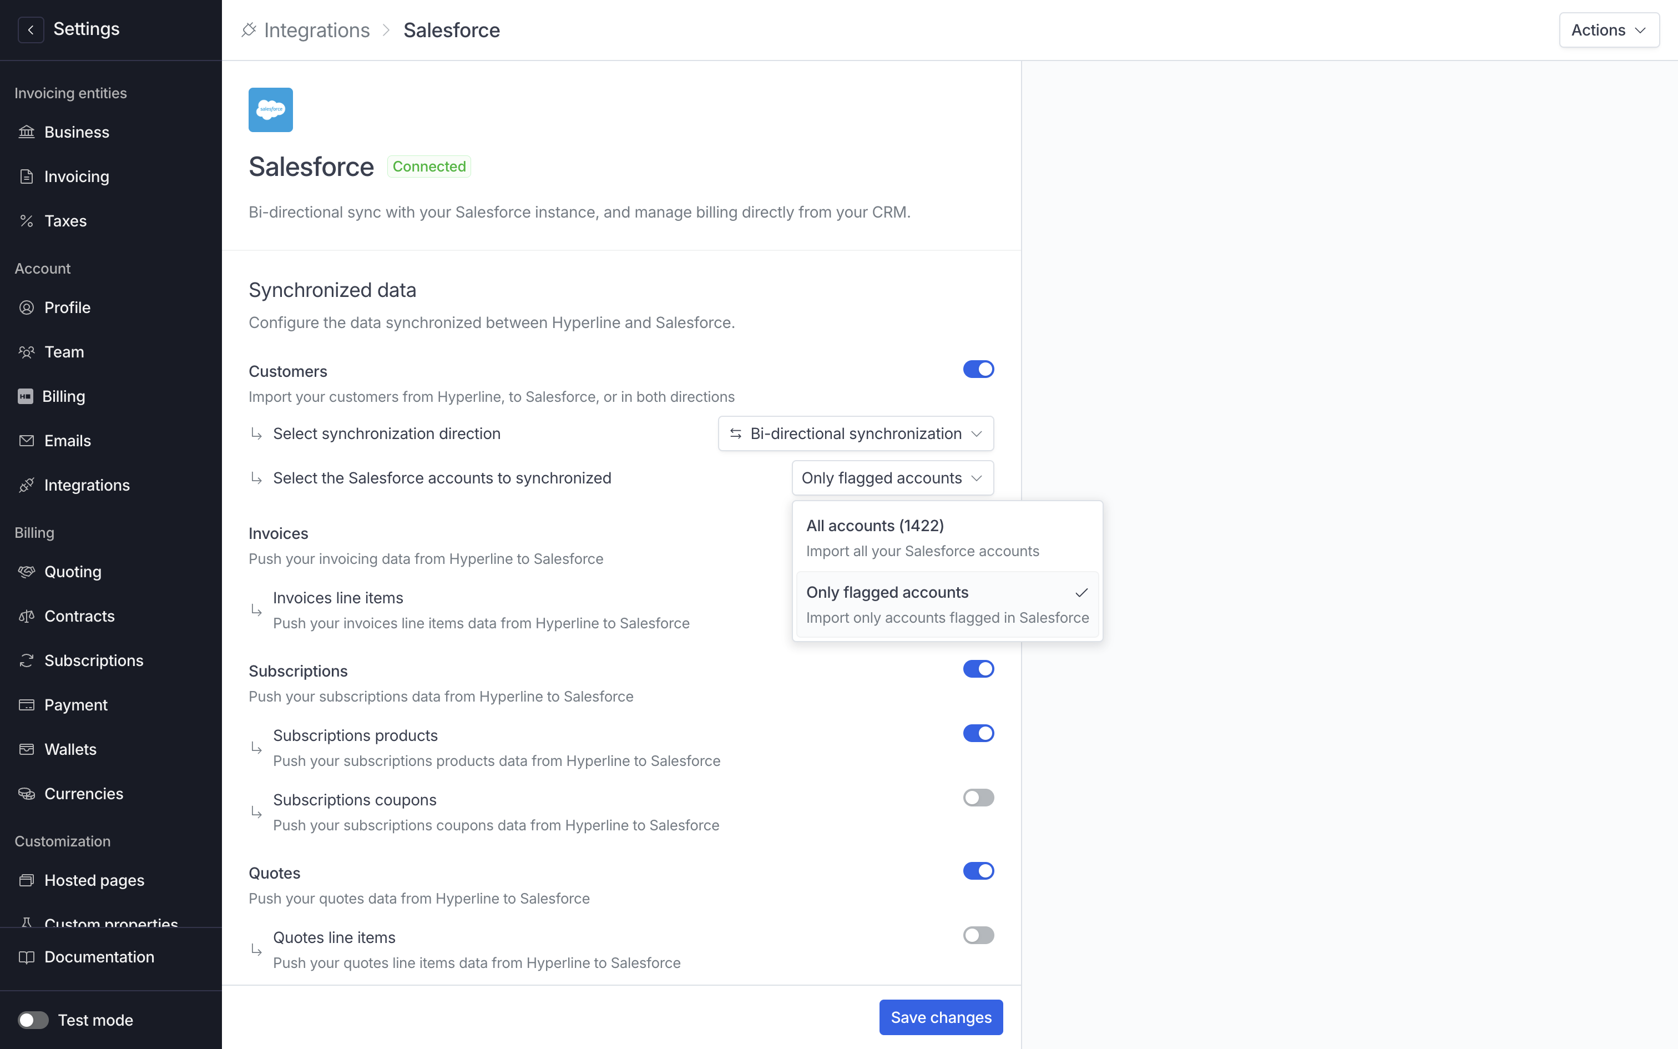The width and height of the screenshot is (1678, 1049).
Task: Click the Invoicing document icon
Action: click(26, 176)
